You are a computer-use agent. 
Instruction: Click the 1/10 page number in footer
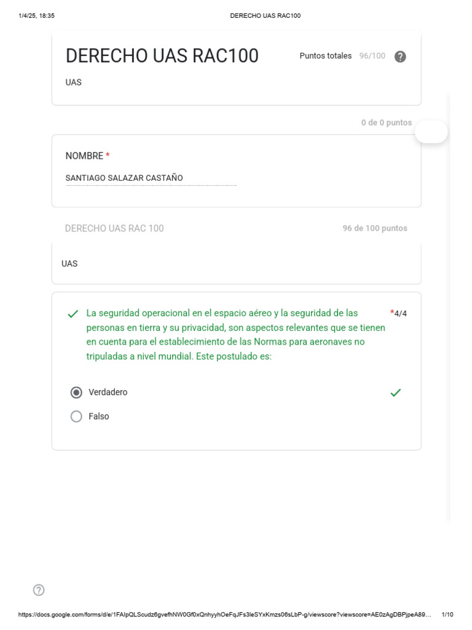point(447,615)
